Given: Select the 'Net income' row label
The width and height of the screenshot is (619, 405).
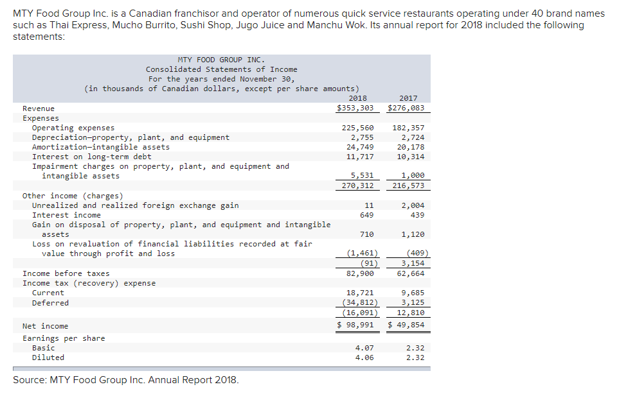Looking at the screenshot, I should pyautogui.click(x=46, y=326).
